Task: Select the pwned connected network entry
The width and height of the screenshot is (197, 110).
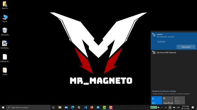Action: click(174, 41)
